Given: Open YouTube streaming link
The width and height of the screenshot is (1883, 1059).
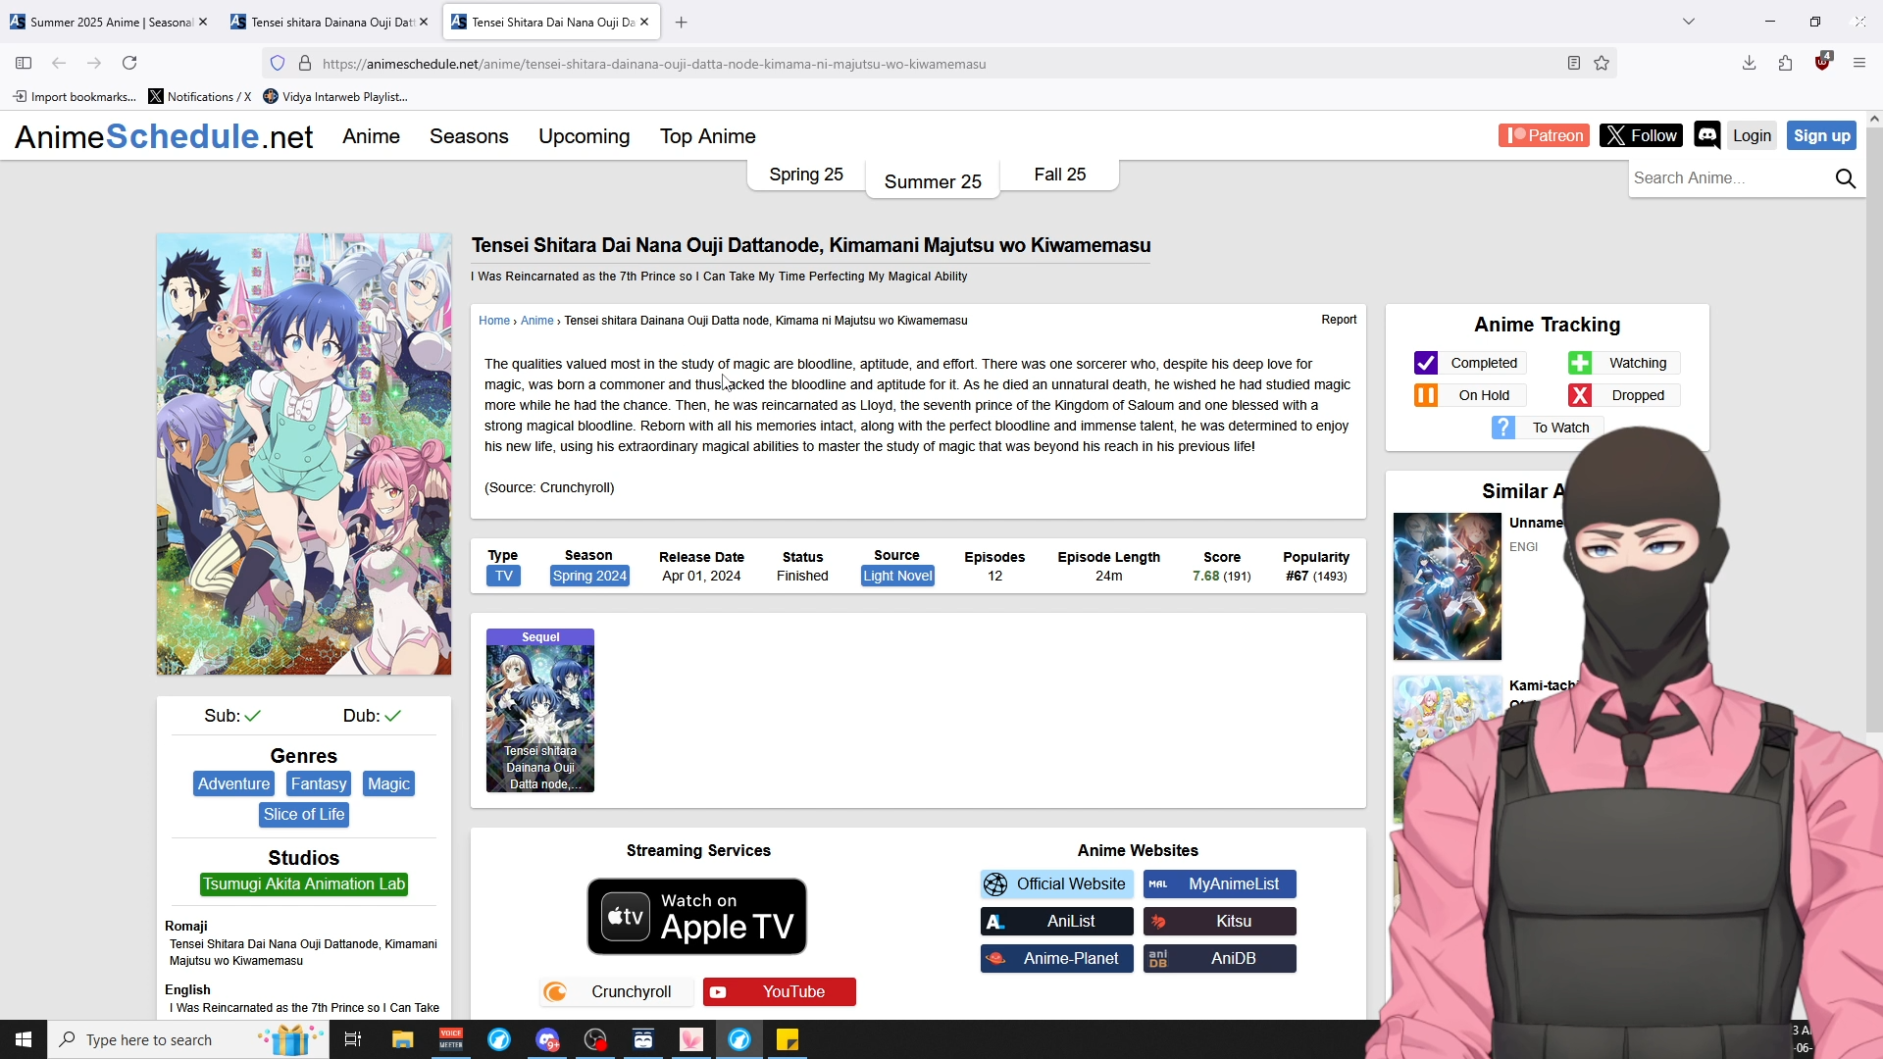Looking at the screenshot, I should [780, 992].
